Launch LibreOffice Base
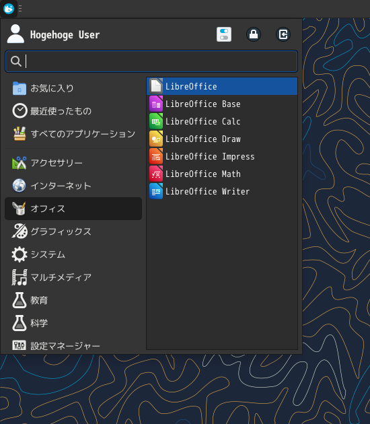370x424 pixels. tap(222, 104)
